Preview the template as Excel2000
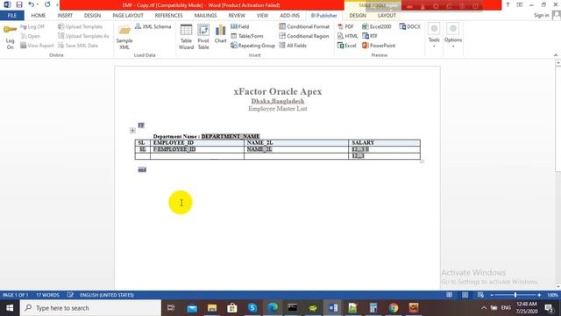This screenshot has width=561, height=316. coord(376,26)
